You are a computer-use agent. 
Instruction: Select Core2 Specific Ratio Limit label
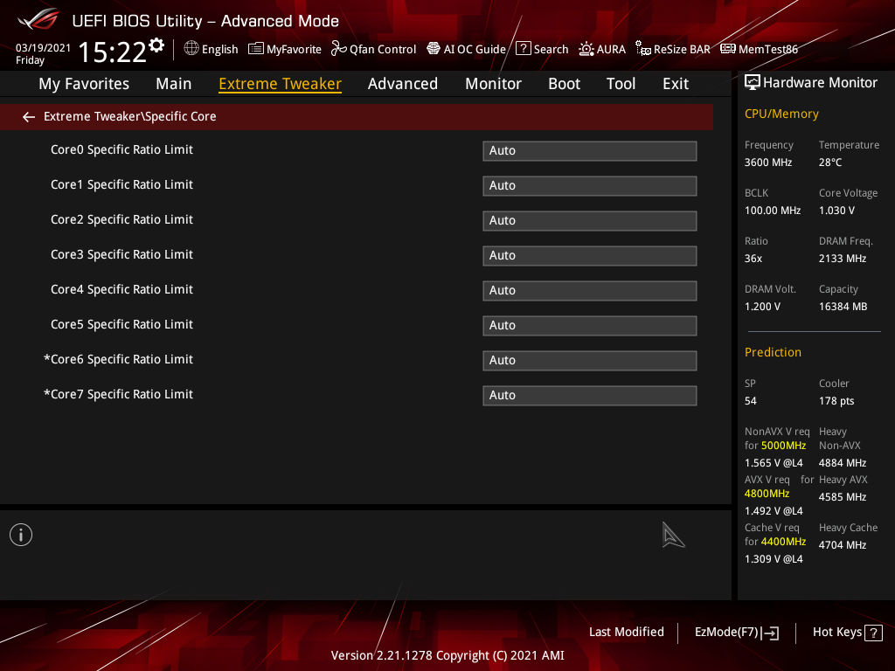click(x=121, y=219)
